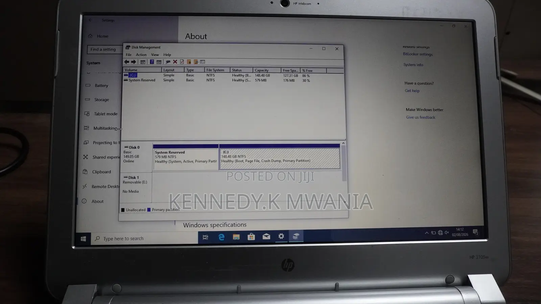Click Show/Hide Console Tree toolbar icon

143,62
